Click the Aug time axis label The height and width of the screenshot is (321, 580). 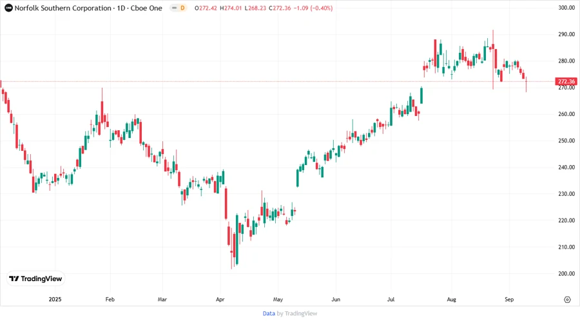click(451, 300)
